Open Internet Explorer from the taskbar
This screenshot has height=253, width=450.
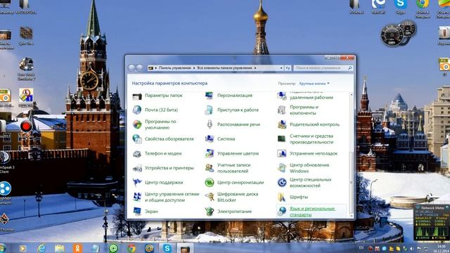41,248
